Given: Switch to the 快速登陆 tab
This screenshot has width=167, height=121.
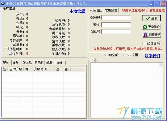Looking at the screenshot, I should pyautogui.click(x=96, y=11).
